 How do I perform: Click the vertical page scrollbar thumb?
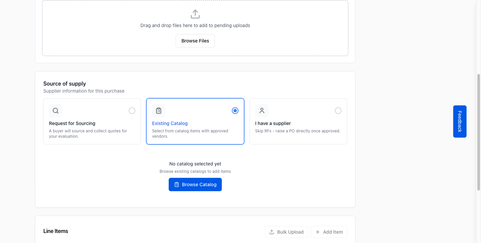coord(478,132)
